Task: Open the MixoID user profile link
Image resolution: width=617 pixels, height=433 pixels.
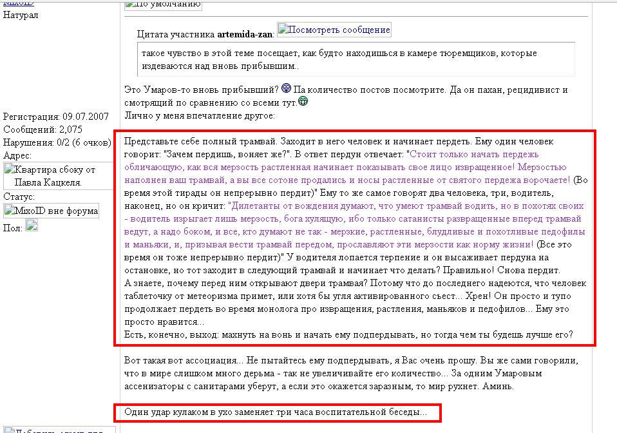Action: [18, 3]
